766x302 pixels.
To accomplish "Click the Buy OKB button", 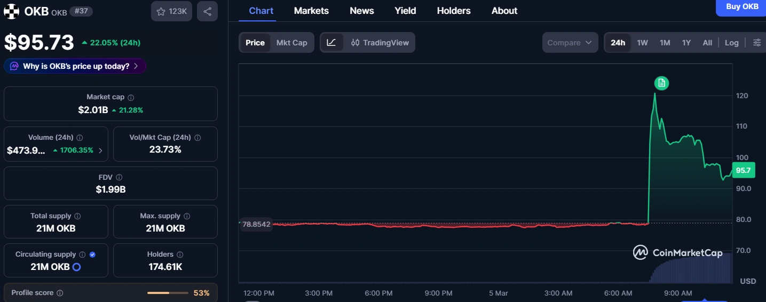I will [741, 7].
